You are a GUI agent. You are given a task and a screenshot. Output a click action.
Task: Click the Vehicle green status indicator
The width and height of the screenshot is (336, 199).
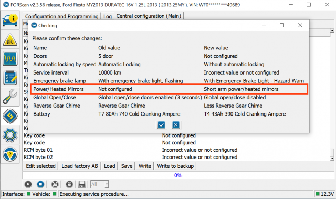coord(55,194)
